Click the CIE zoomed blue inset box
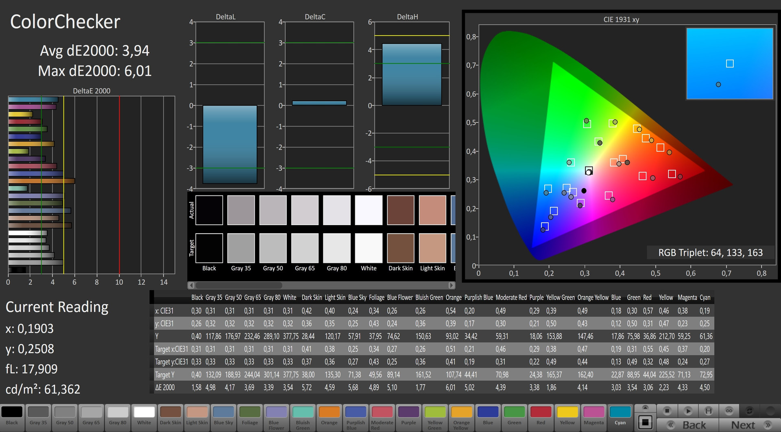The image size is (781, 432). (x=730, y=63)
